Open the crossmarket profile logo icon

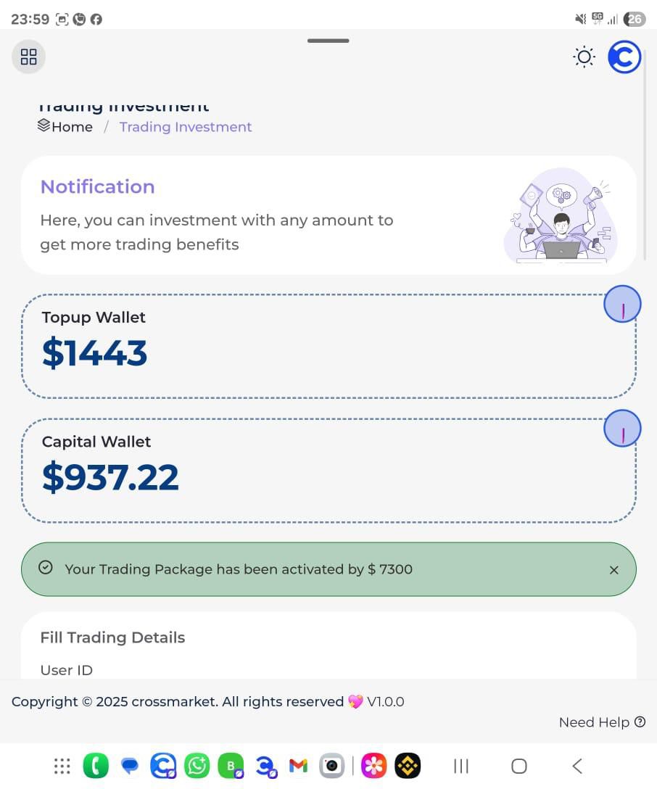tap(624, 57)
